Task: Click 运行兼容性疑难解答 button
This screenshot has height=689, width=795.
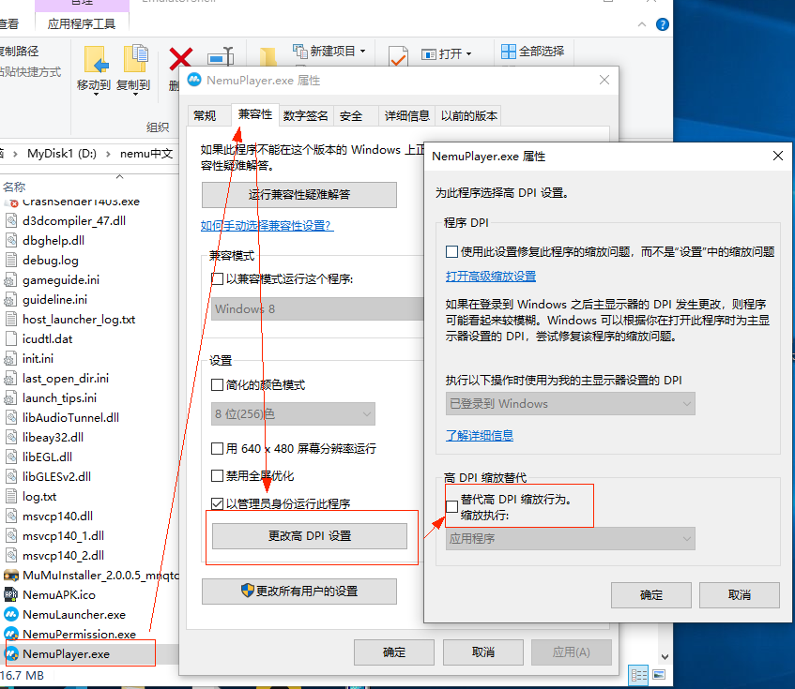Action: tap(299, 195)
